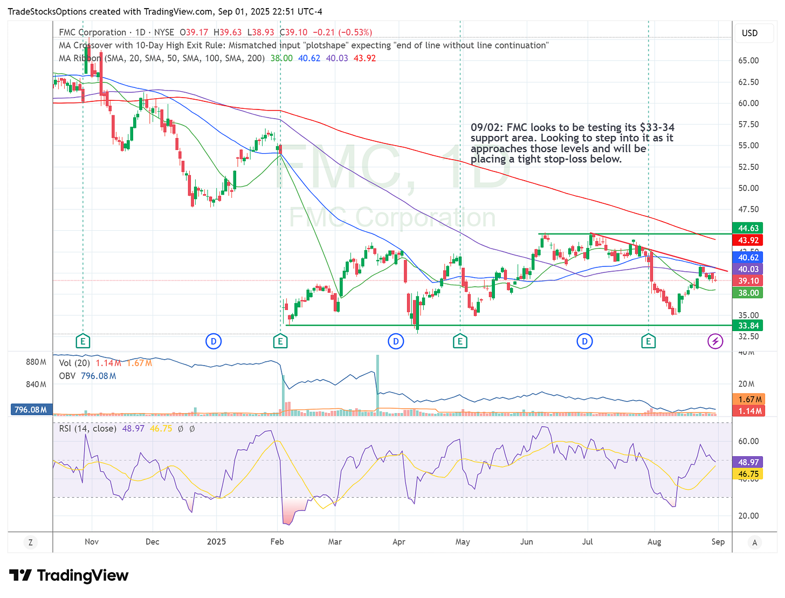785x598 pixels.
Task: Click the green 38.00 price label
Action: click(x=748, y=293)
